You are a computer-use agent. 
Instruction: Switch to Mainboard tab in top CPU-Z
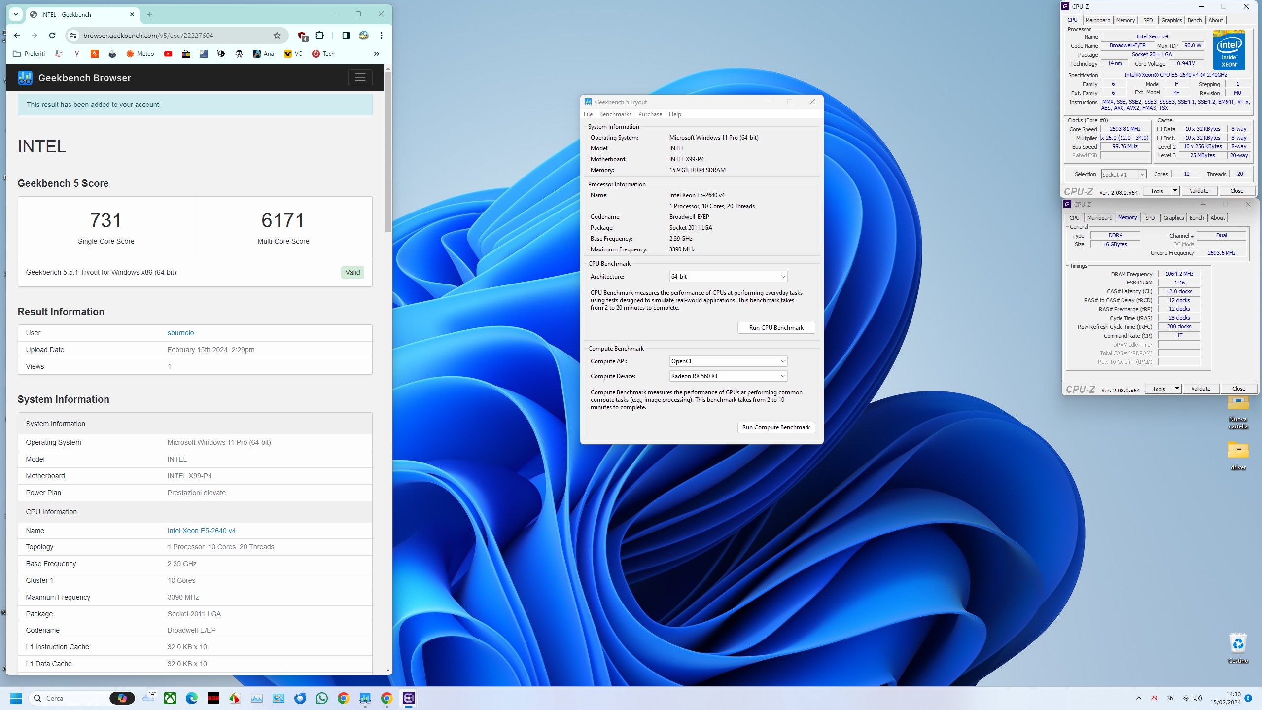(x=1098, y=20)
